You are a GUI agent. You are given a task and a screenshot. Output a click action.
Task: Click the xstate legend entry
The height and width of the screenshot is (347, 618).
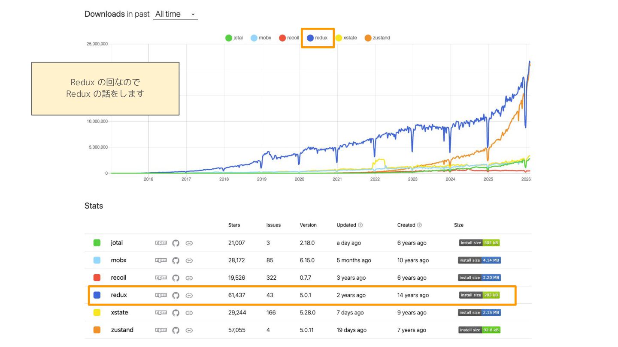pos(346,38)
